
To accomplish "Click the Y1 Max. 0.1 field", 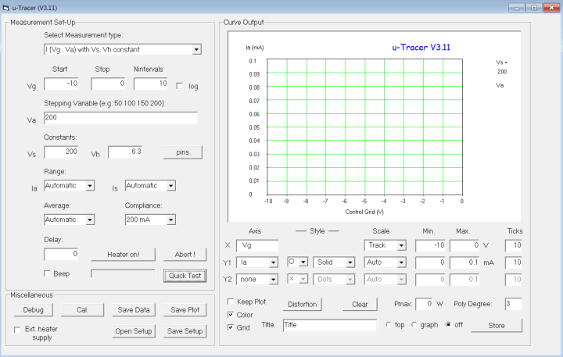I will (x=464, y=262).
